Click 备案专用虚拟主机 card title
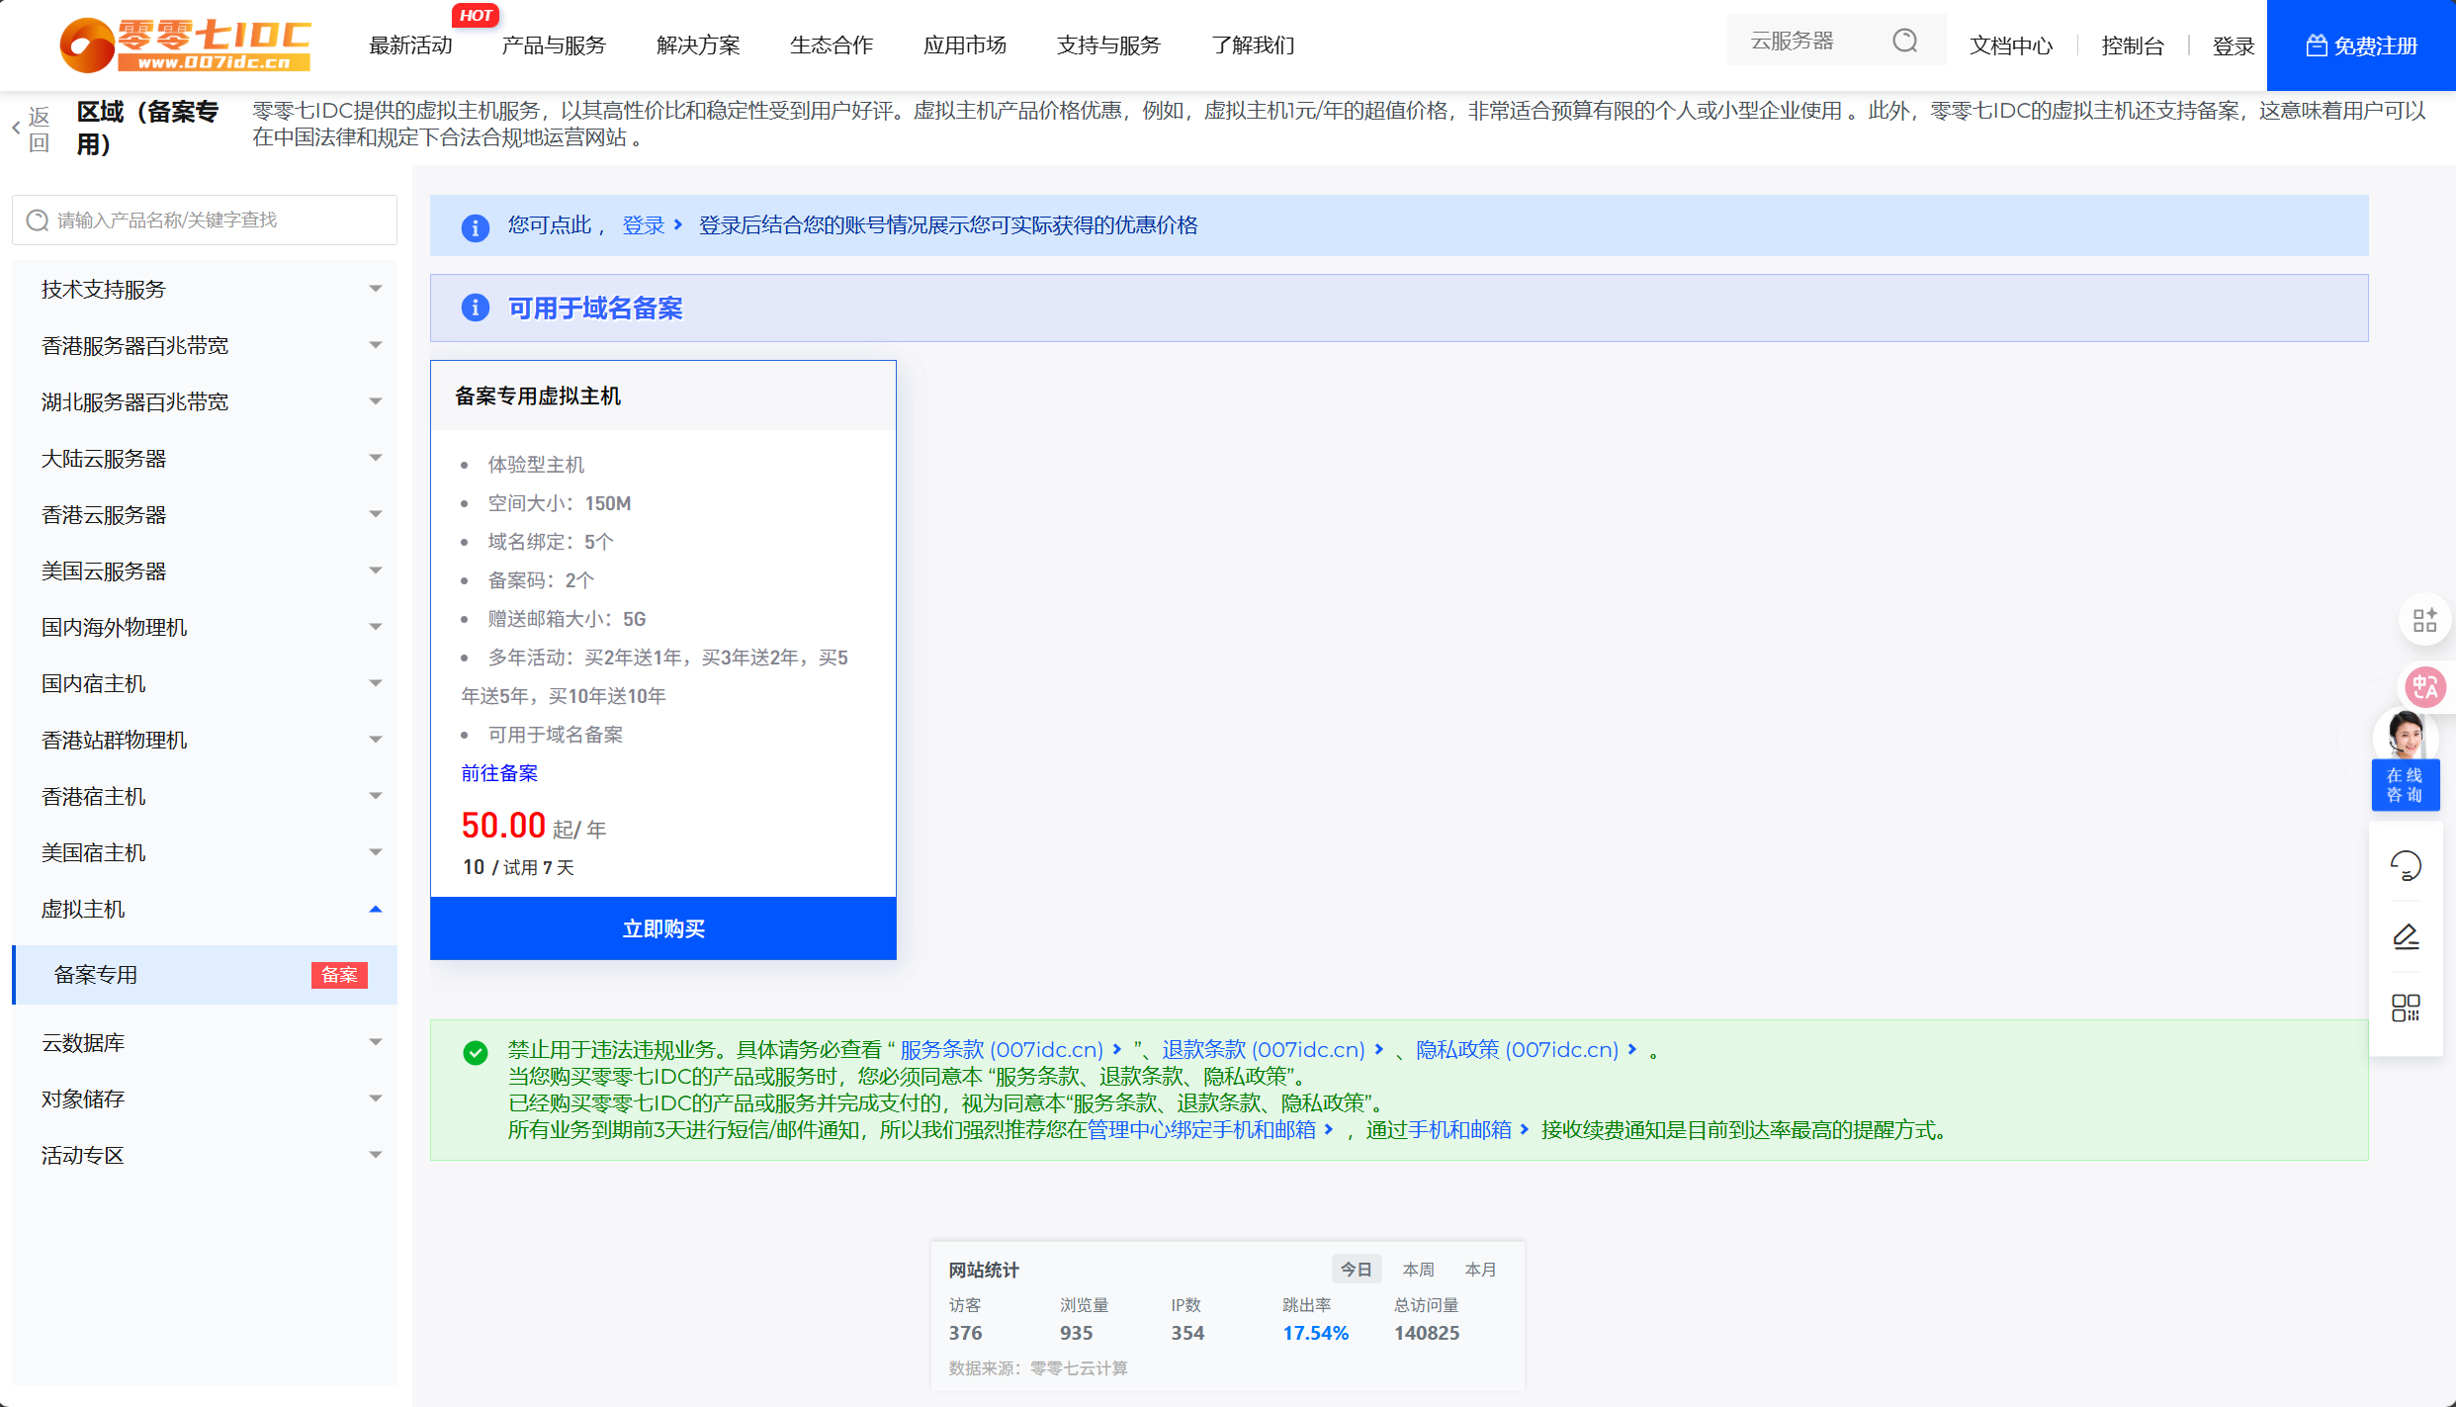Viewport: 2456px width, 1407px height. [x=538, y=396]
